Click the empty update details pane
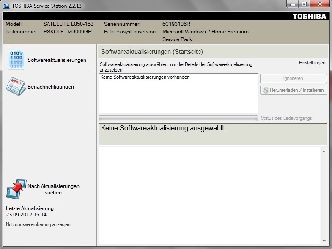The height and width of the screenshot is (249, 332). coord(209,195)
